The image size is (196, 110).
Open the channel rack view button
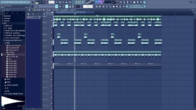click(104, 6)
